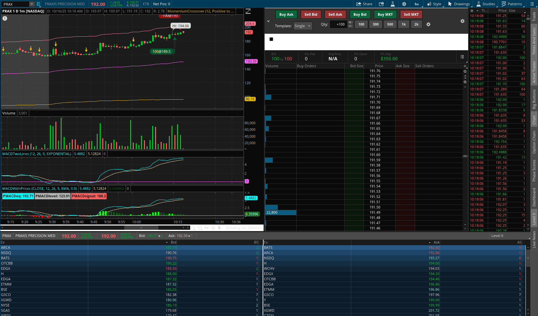Screen dimensions: 538x316
Task: Click the Drawings cursor tool
Action: [x=459, y=4]
